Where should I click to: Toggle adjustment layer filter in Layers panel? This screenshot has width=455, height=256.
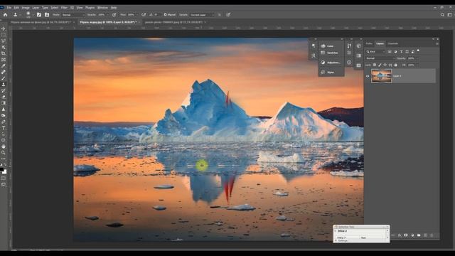[x=395, y=52]
